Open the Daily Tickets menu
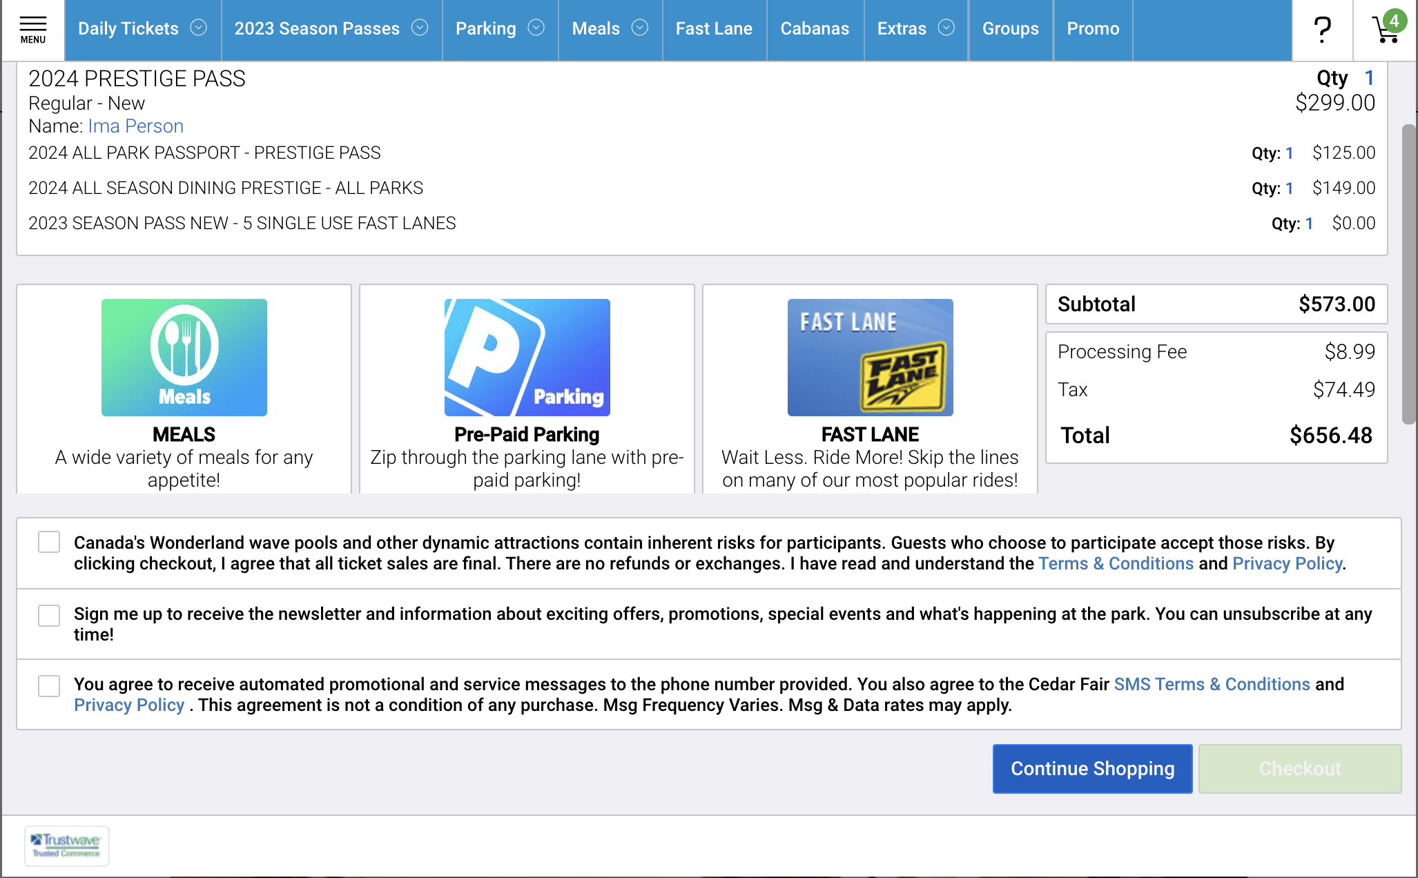Viewport: 1418px width, 878px height. (128, 28)
